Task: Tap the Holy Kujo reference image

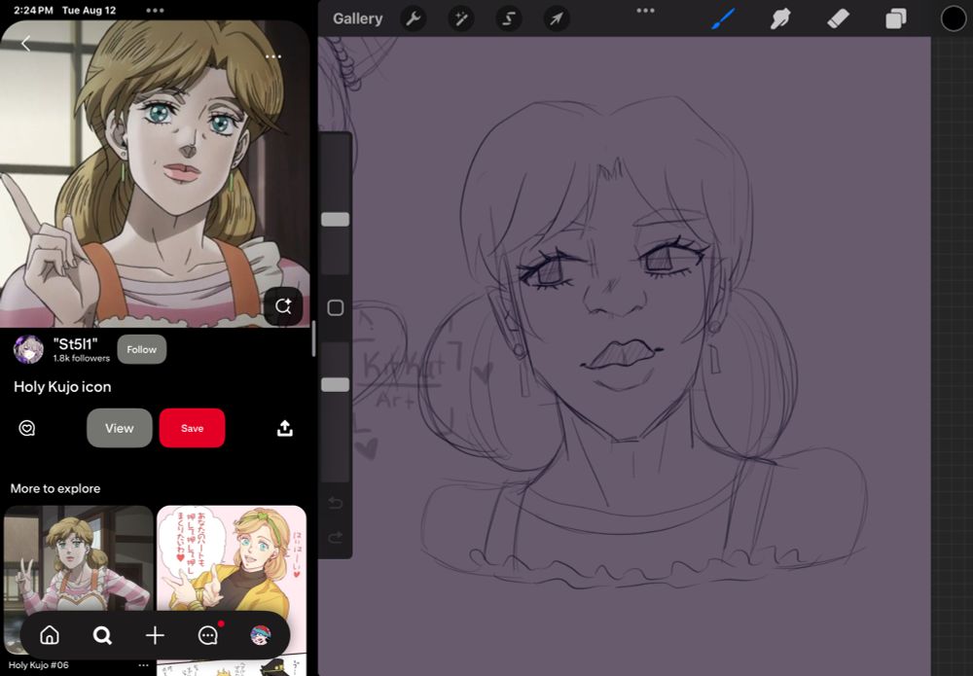Action: [155, 174]
